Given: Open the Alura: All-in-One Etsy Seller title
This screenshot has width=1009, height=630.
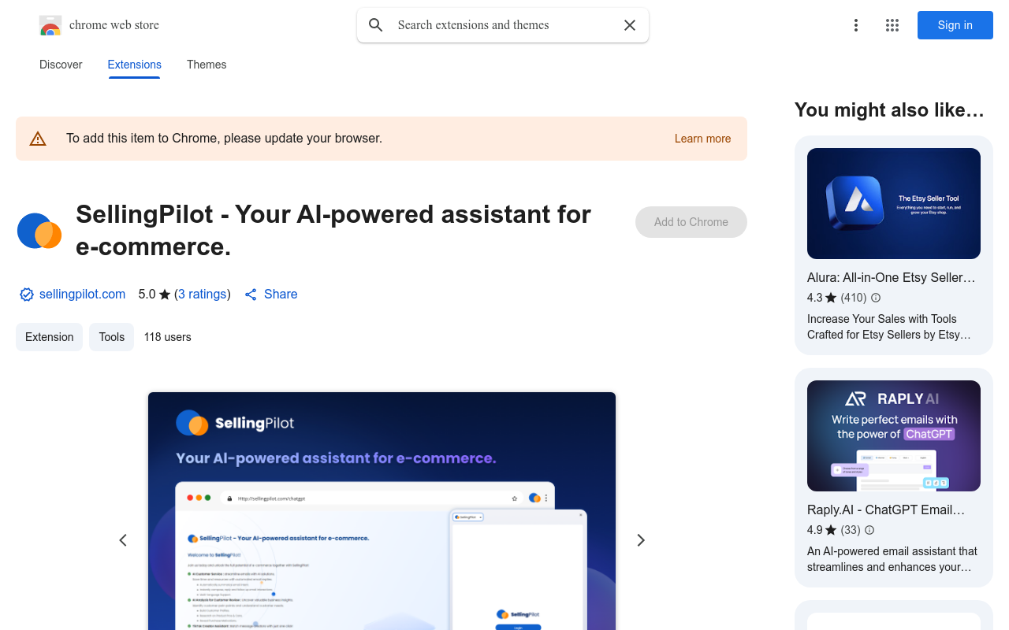Looking at the screenshot, I should tap(892, 278).
